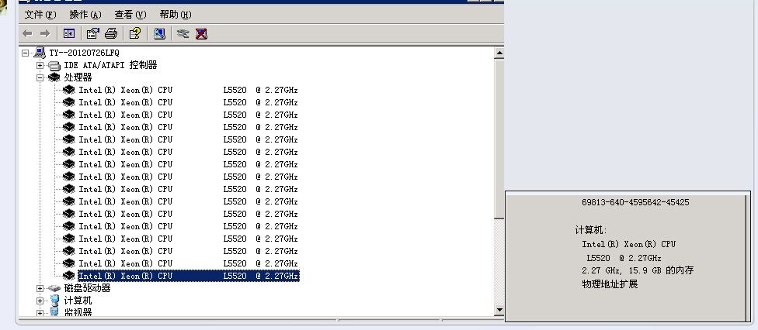Click the tree scrollbar up arrow
Image resolution: width=758 pixels, height=330 pixels.
pyautogui.click(x=499, y=53)
